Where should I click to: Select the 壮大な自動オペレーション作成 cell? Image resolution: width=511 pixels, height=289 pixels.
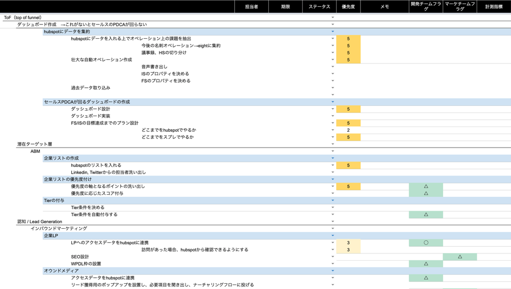(x=101, y=60)
